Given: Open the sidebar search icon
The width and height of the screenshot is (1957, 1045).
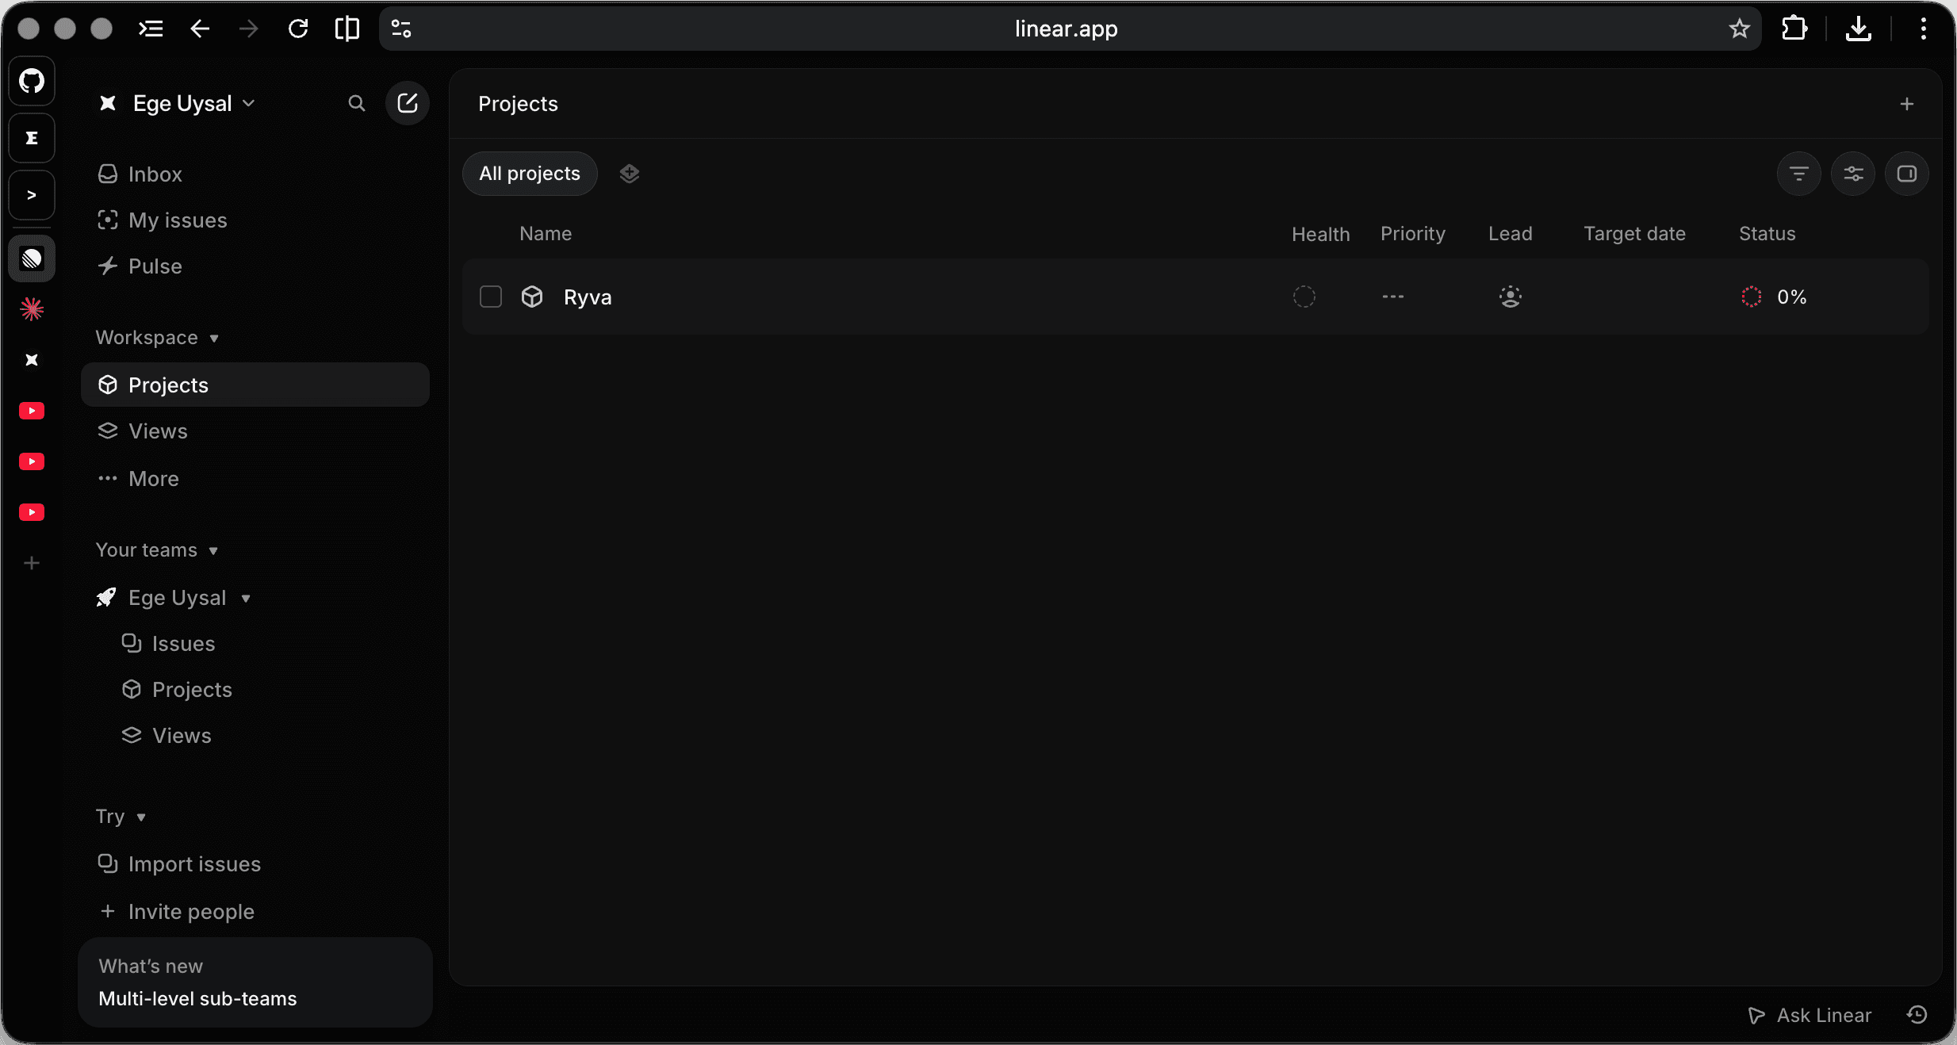Looking at the screenshot, I should [x=357, y=103].
